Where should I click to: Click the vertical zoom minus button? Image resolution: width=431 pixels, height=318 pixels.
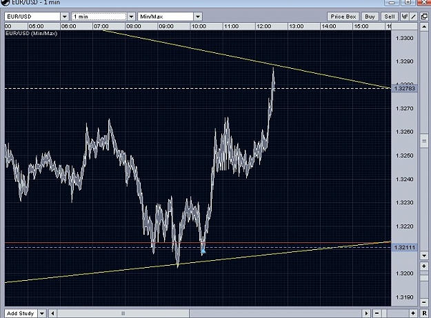coord(424,302)
